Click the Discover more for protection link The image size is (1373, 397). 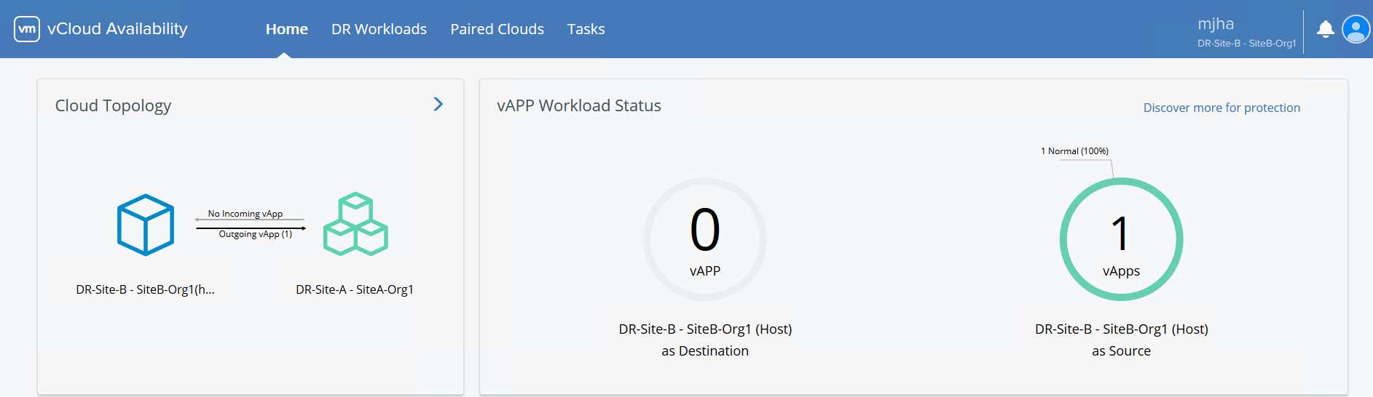click(1221, 108)
